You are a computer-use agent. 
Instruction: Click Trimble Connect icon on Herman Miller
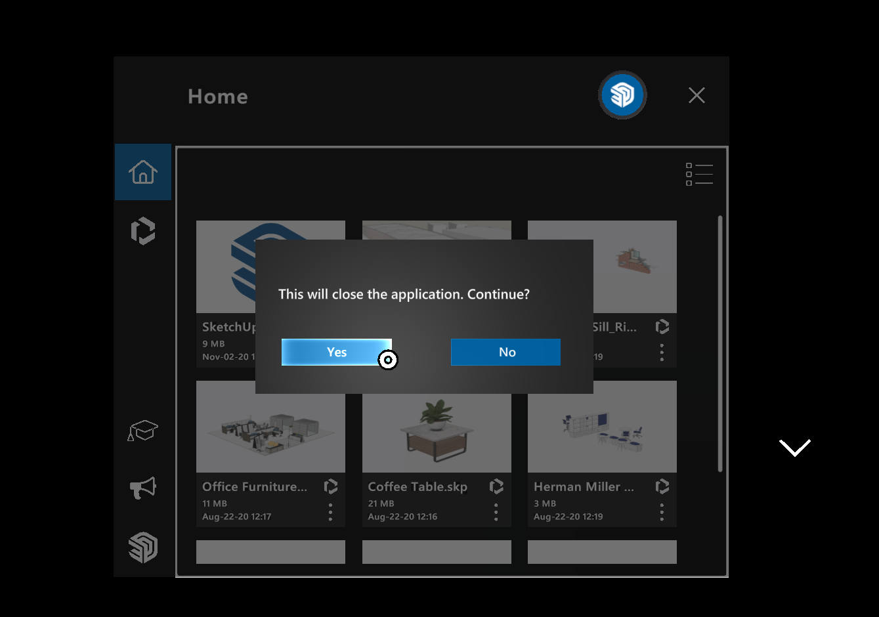(662, 486)
